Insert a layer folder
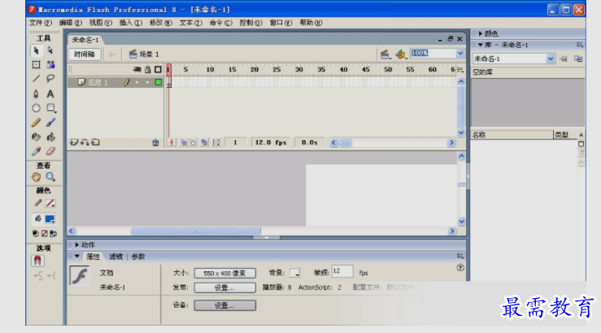Screen dimensions: 601x333 click(95, 142)
